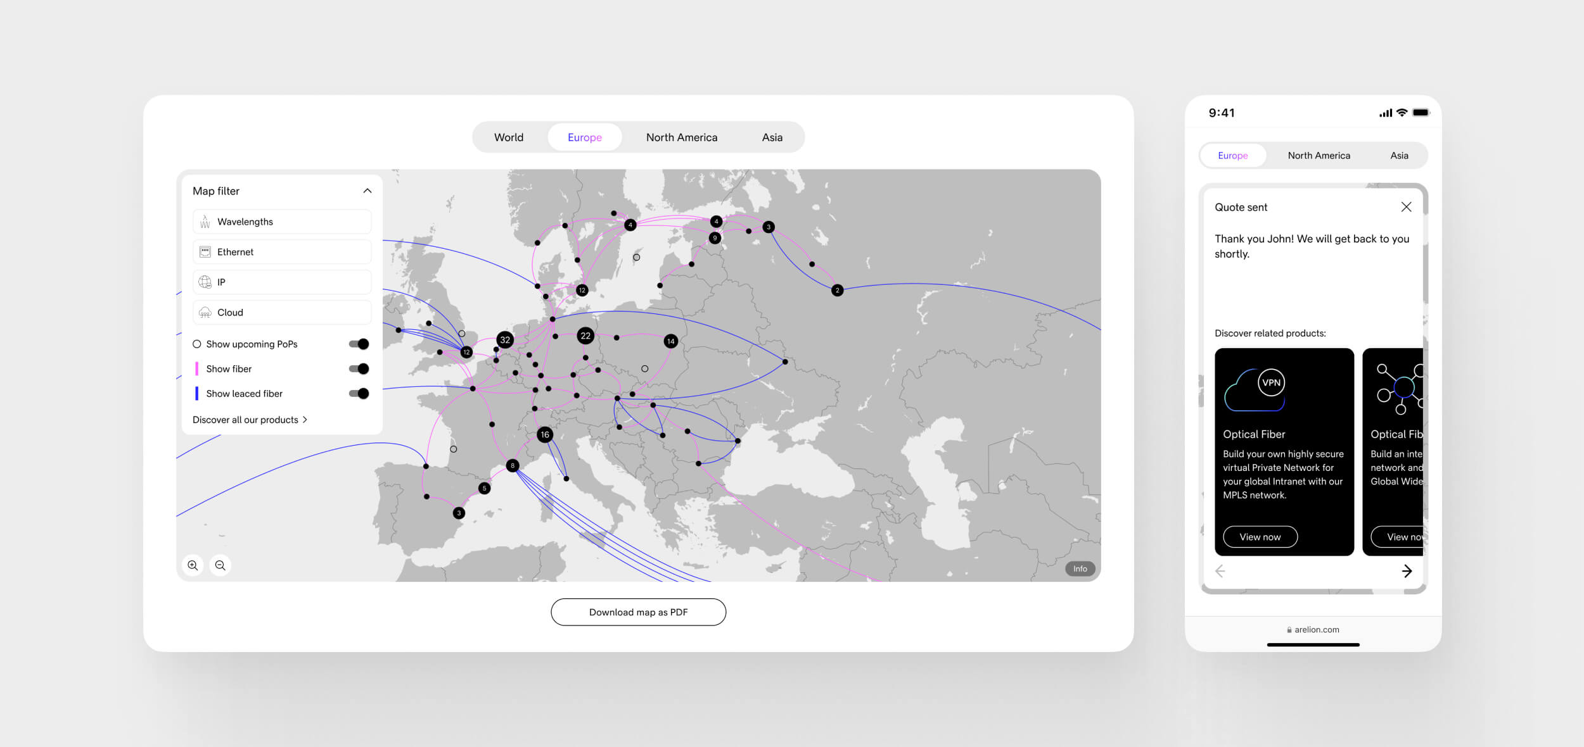Click the pink fiber legend swatch
The width and height of the screenshot is (1584, 747).
196,369
